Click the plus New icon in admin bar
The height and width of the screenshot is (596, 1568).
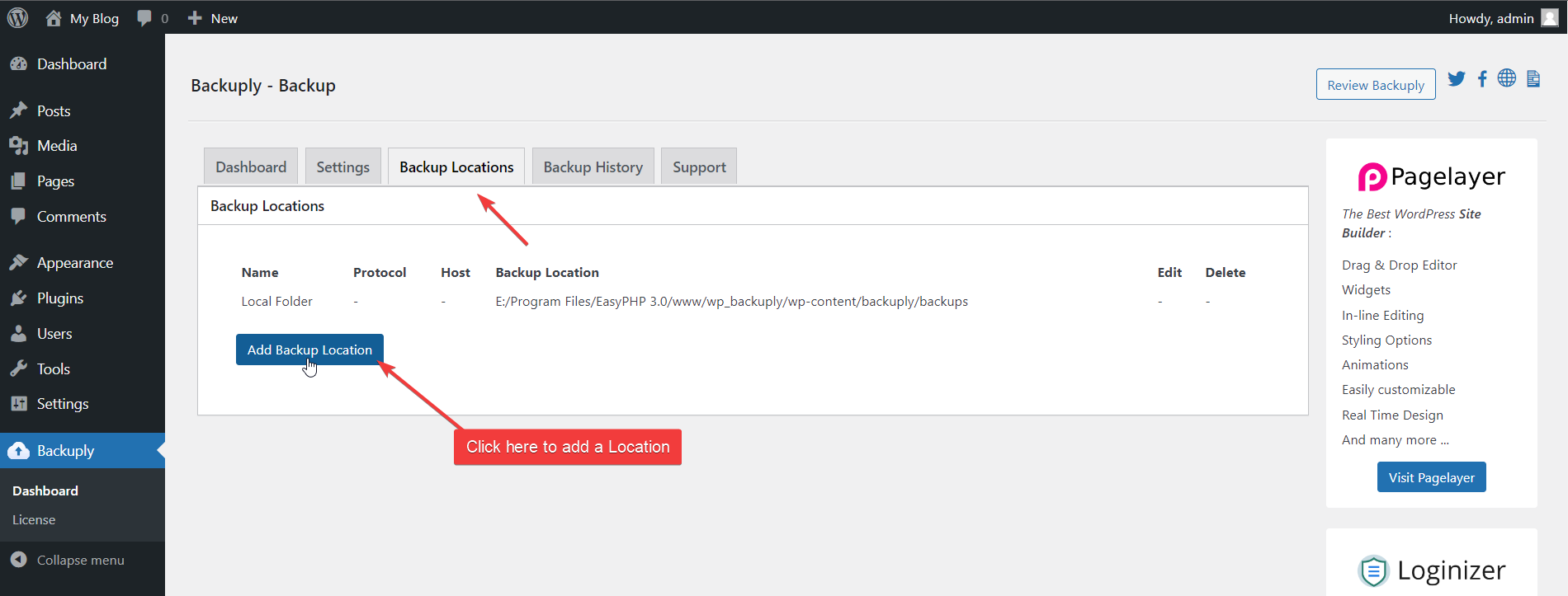195,18
